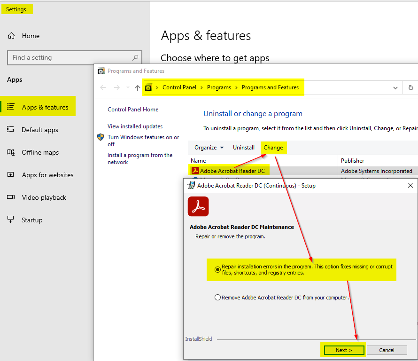Viewport: 418px width, 361px height.
Task: Click the Up arrow in Programs and Features
Action: tap(137, 87)
